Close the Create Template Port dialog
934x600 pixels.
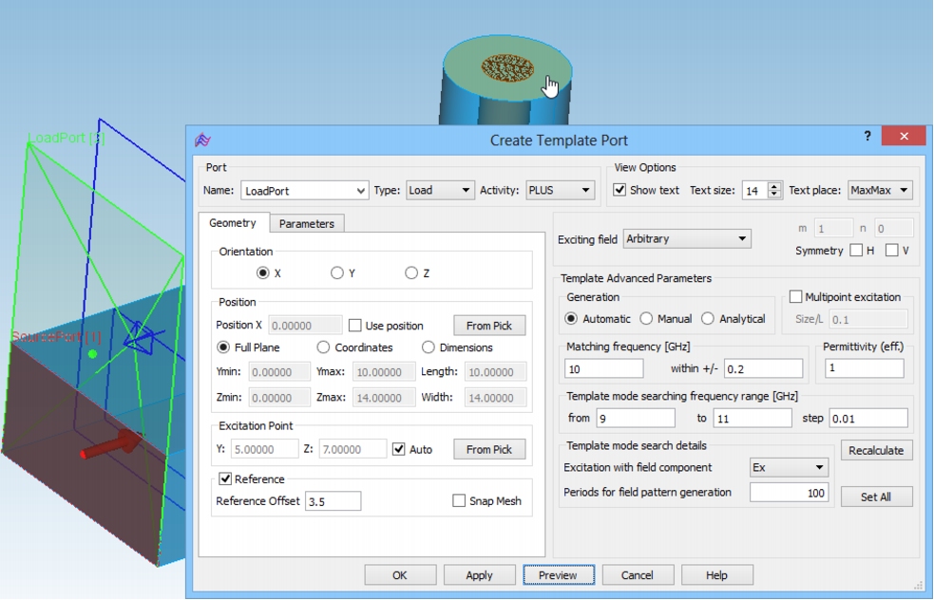[904, 137]
